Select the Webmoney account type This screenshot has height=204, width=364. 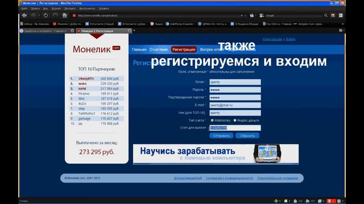212,120
